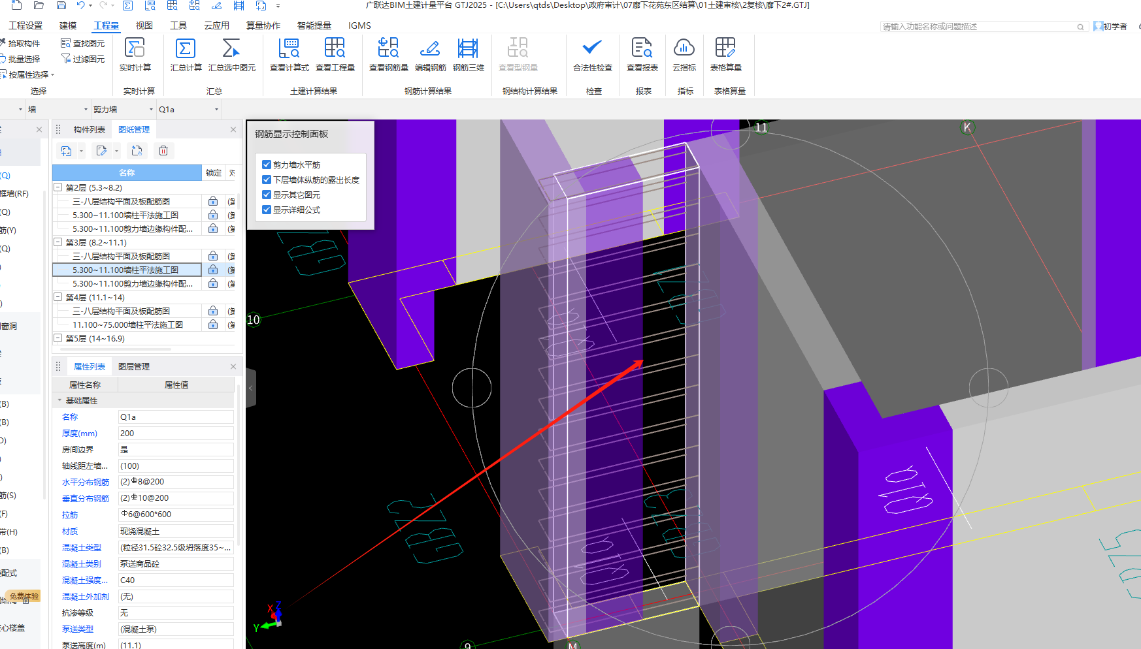
Task: Select the 编辑钢筋 tool
Action: pos(430,54)
